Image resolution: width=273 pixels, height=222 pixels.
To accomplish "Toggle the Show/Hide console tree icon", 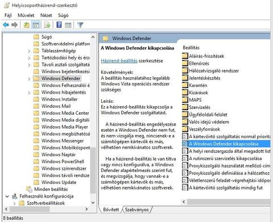I will 36,25.
